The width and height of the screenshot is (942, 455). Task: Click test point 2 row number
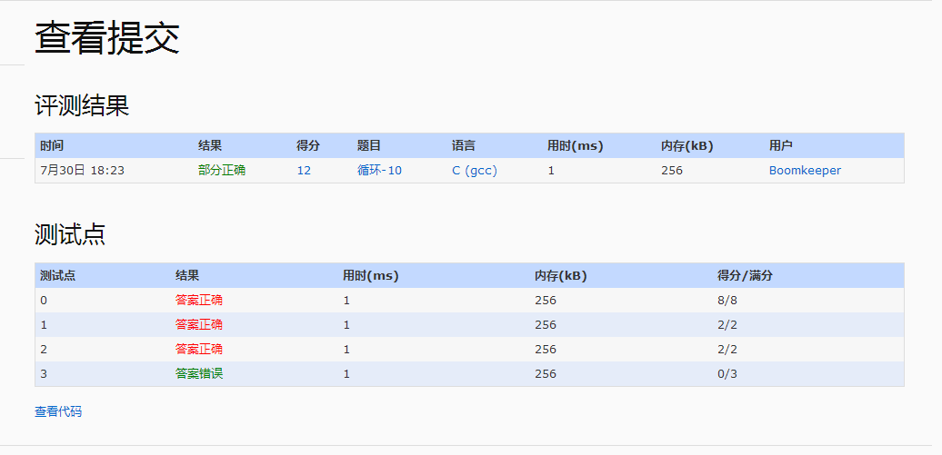[x=44, y=350]
